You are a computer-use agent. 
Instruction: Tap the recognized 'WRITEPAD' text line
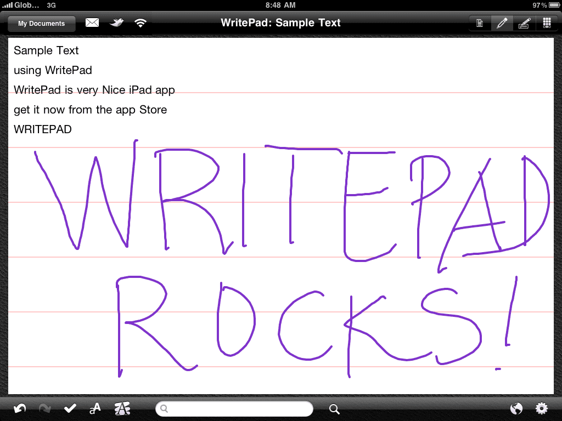(x=43, y=129)
